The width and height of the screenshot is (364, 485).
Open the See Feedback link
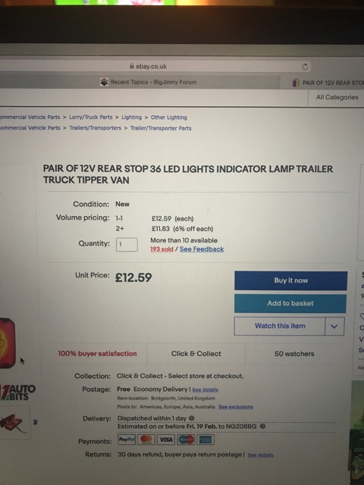(202, 249)
